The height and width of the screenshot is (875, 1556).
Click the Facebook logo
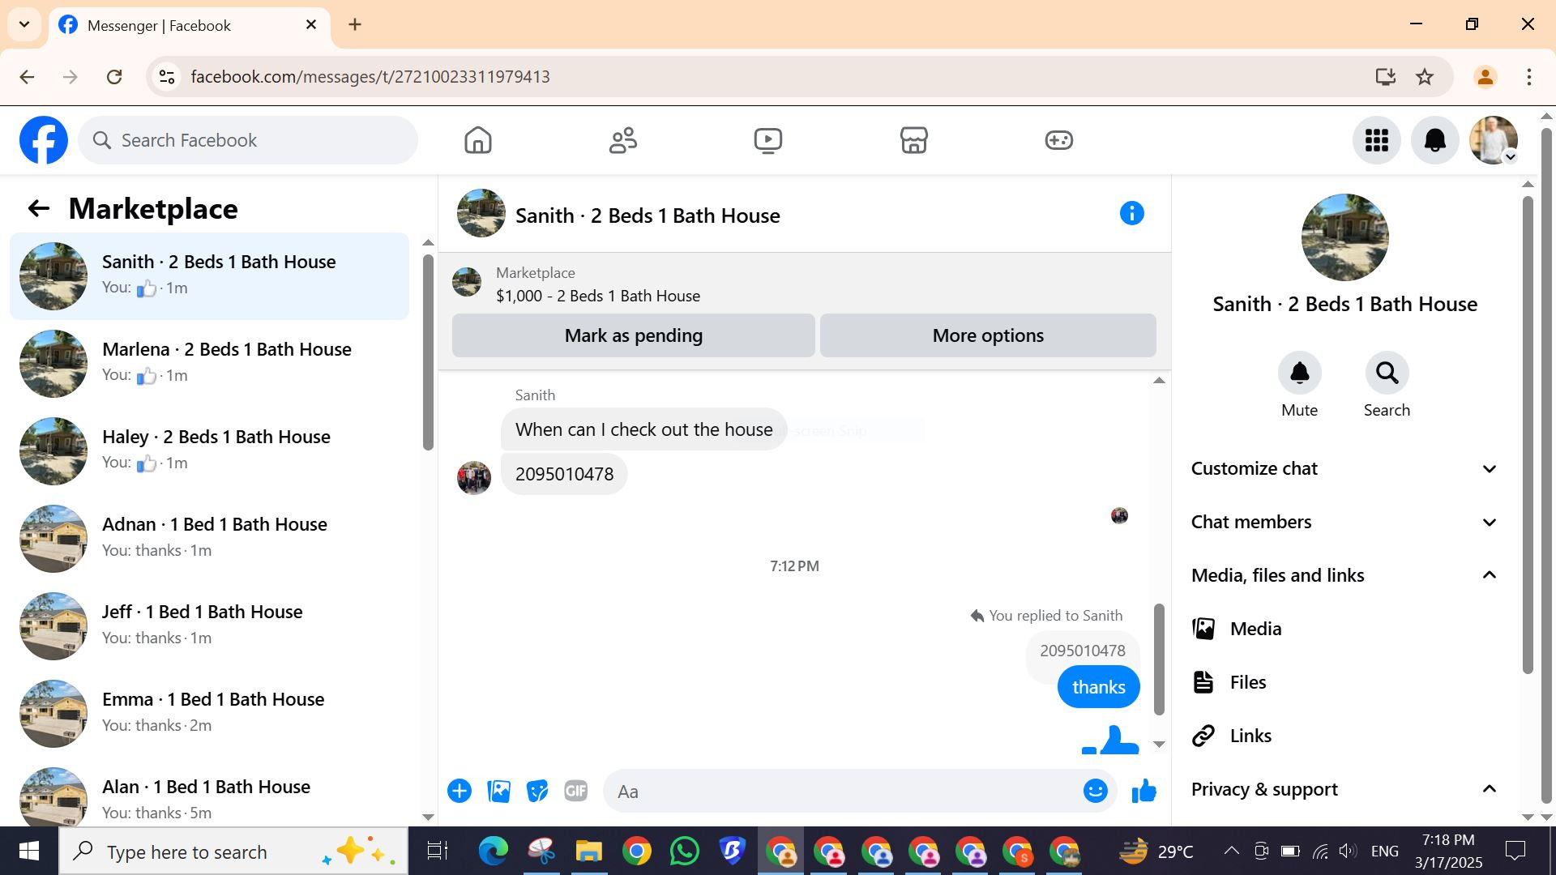[44, 140]
